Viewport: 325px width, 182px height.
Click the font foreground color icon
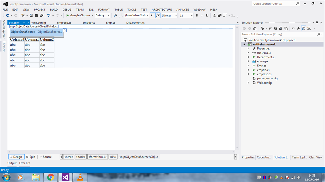click(214, 16)
